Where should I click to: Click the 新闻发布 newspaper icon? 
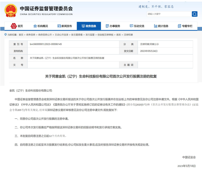tap(59, 26)
